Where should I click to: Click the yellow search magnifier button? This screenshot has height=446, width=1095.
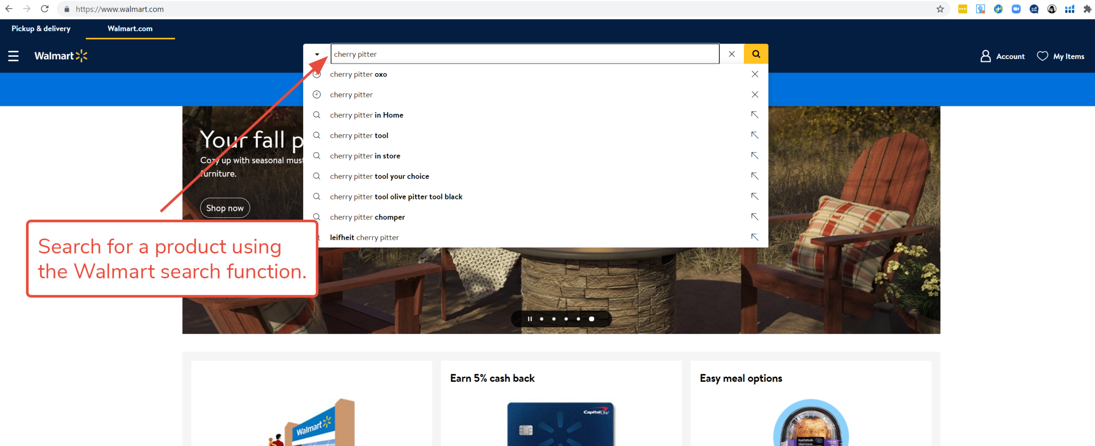[x=756, y=54]
